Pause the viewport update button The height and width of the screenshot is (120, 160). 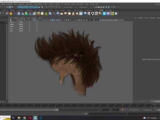[114, 7]
